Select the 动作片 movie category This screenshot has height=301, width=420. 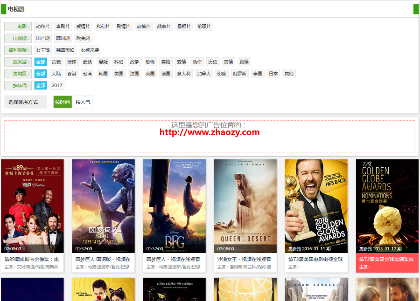pyautogui.click(x=43, y=27)
